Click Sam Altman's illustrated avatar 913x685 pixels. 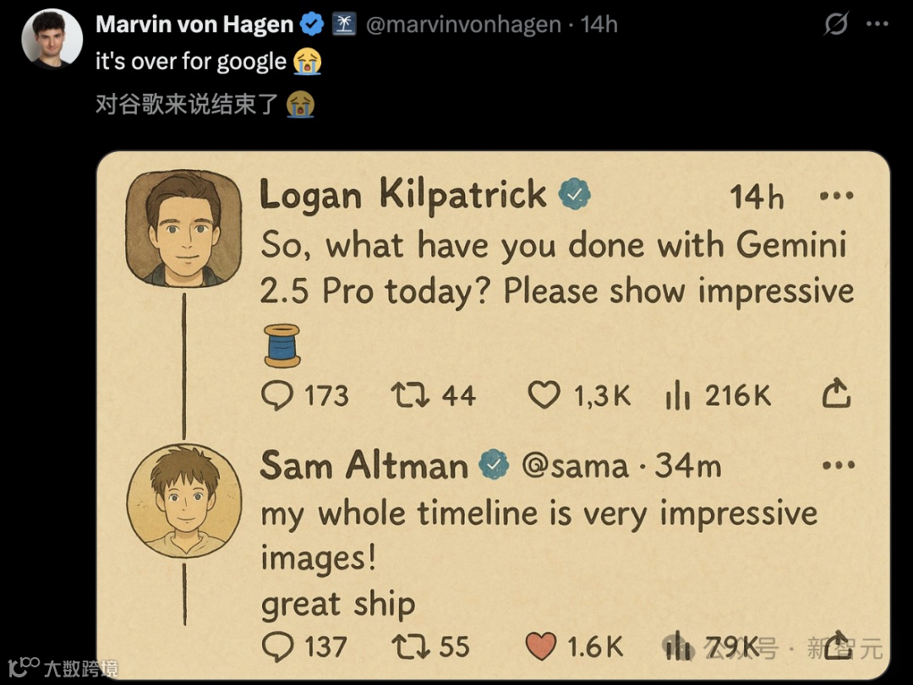click(x=183, y=501)
